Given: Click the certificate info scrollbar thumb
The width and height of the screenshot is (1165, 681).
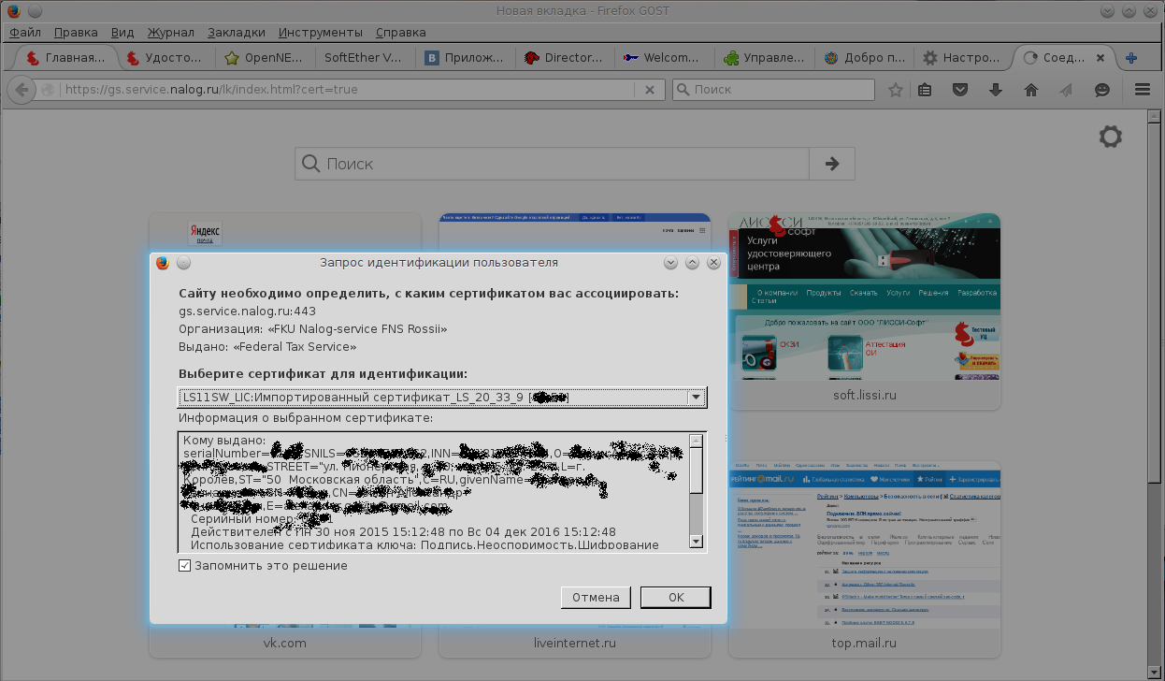Looking at the screenshot, I should pos(696,471).
